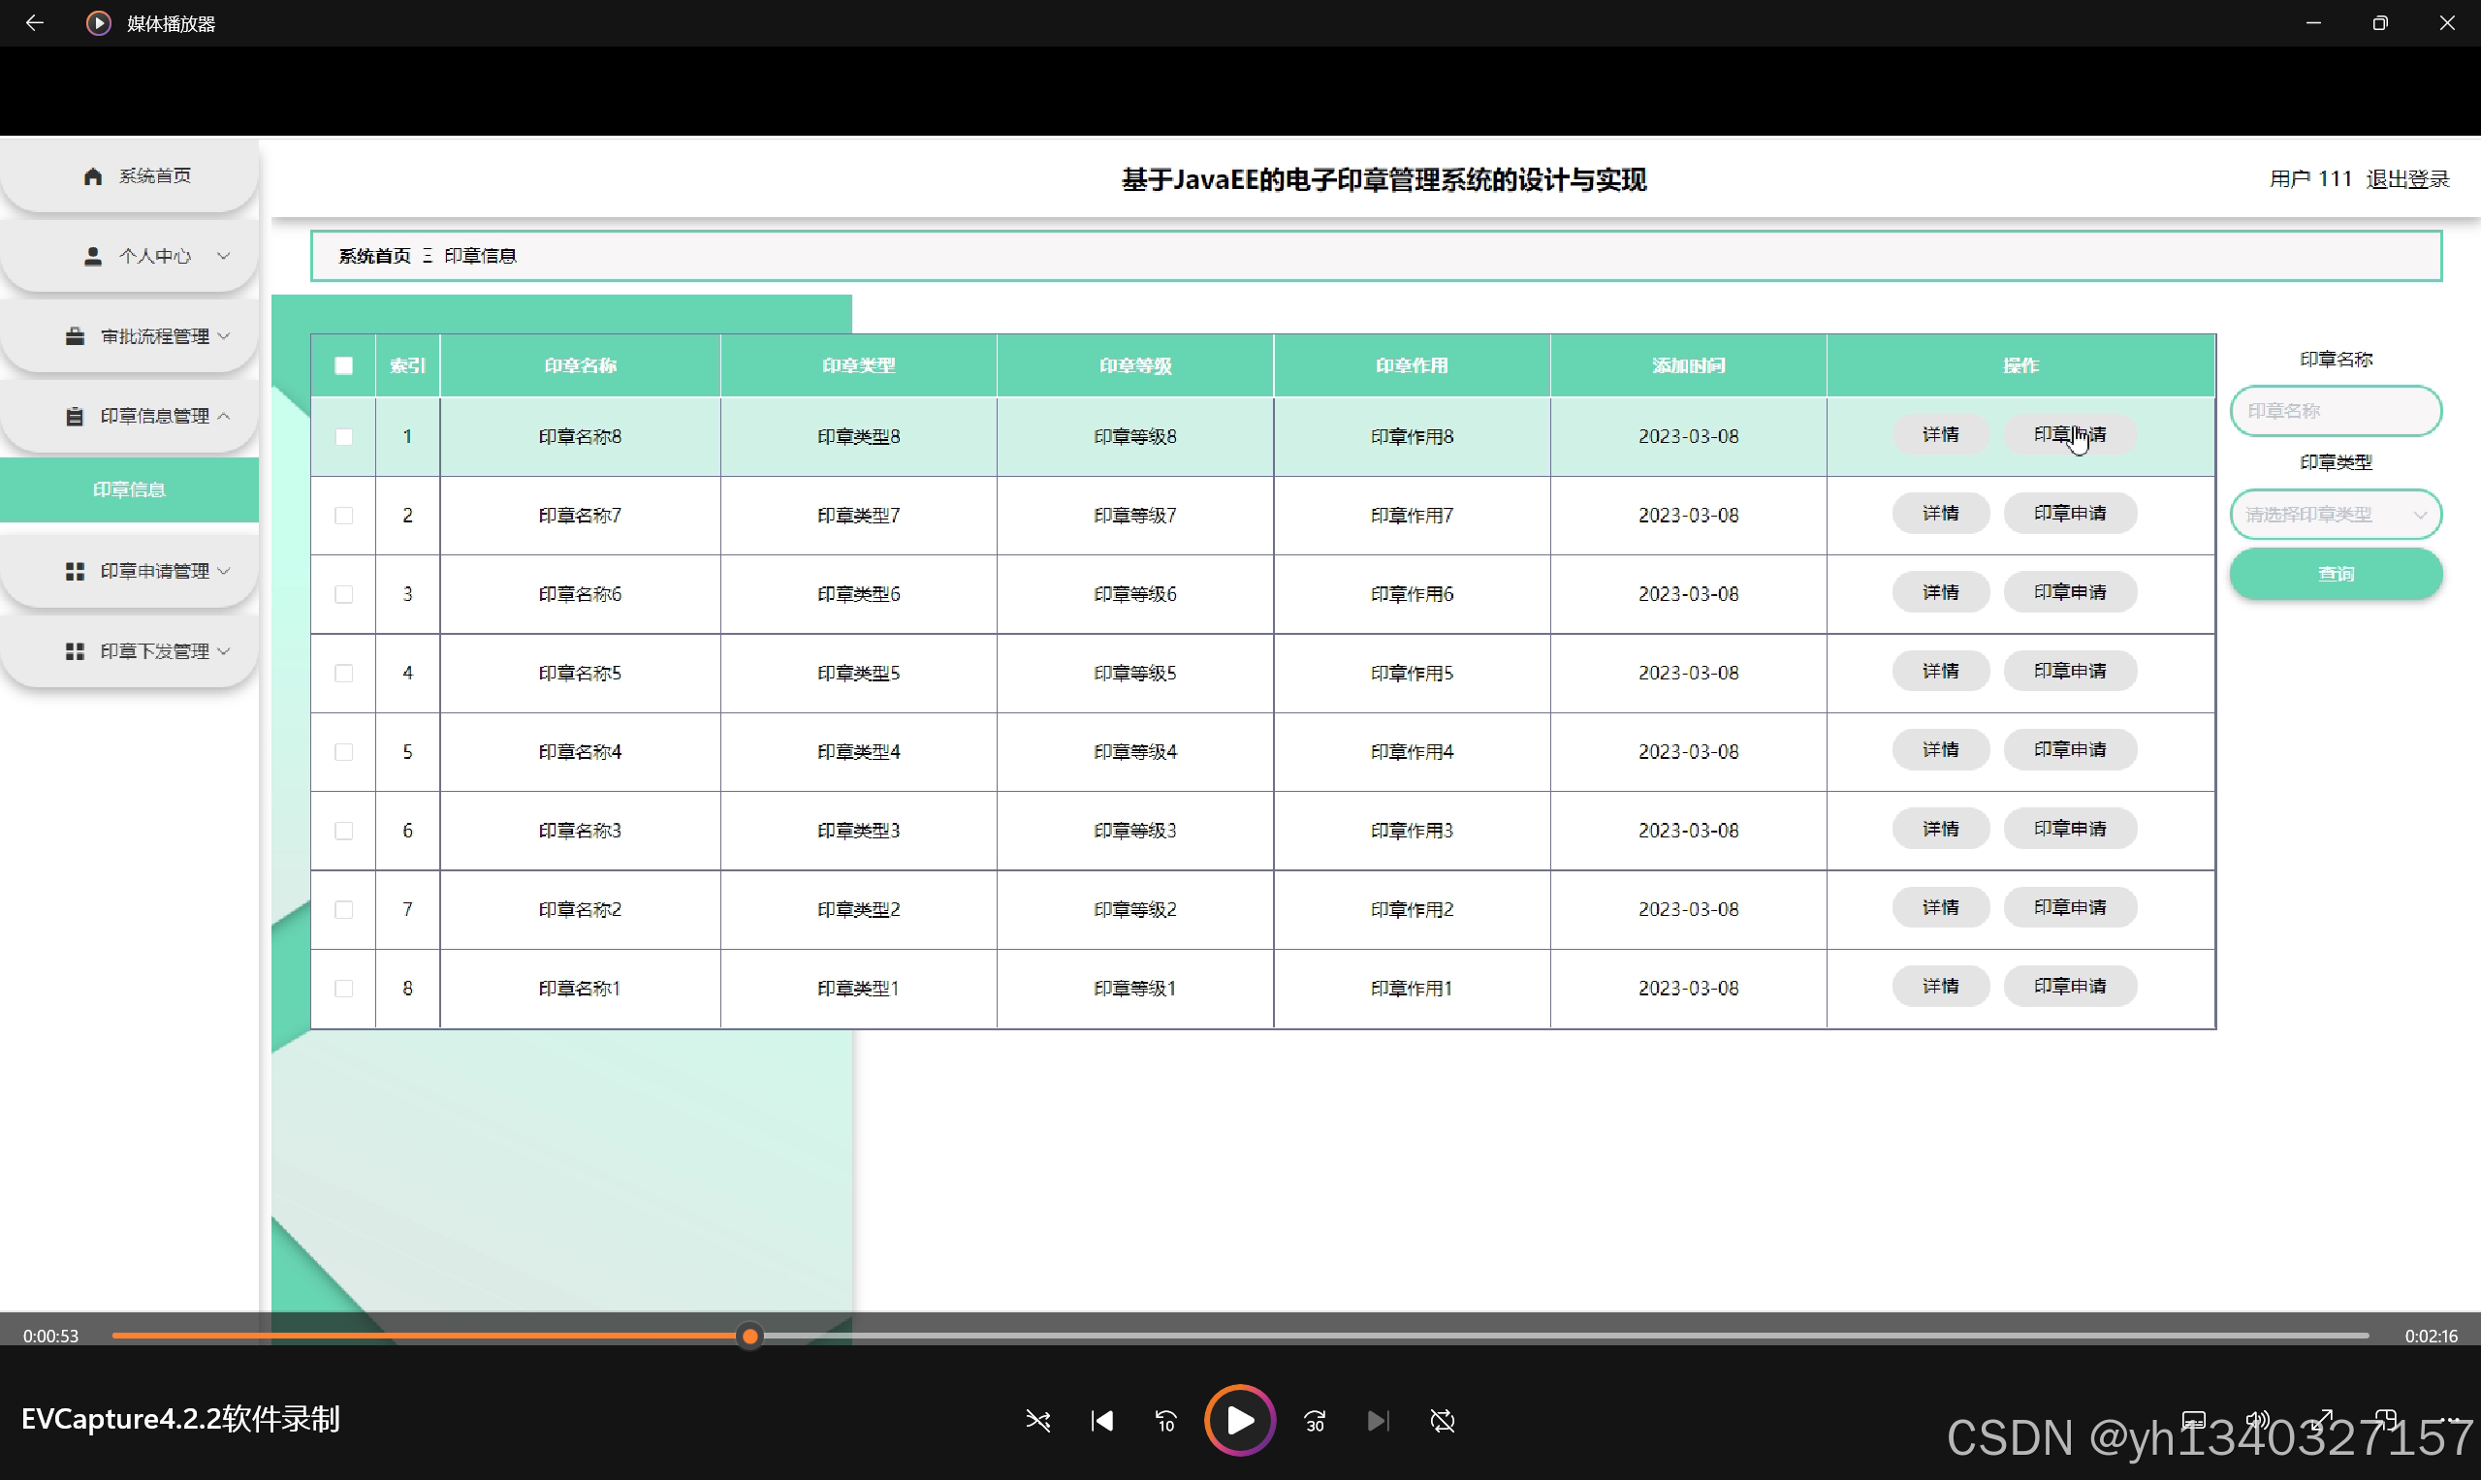2481x1480 pixels.
Task: Click the grid icon next to 印章申请管理
Action: click(x=75, y=571)
